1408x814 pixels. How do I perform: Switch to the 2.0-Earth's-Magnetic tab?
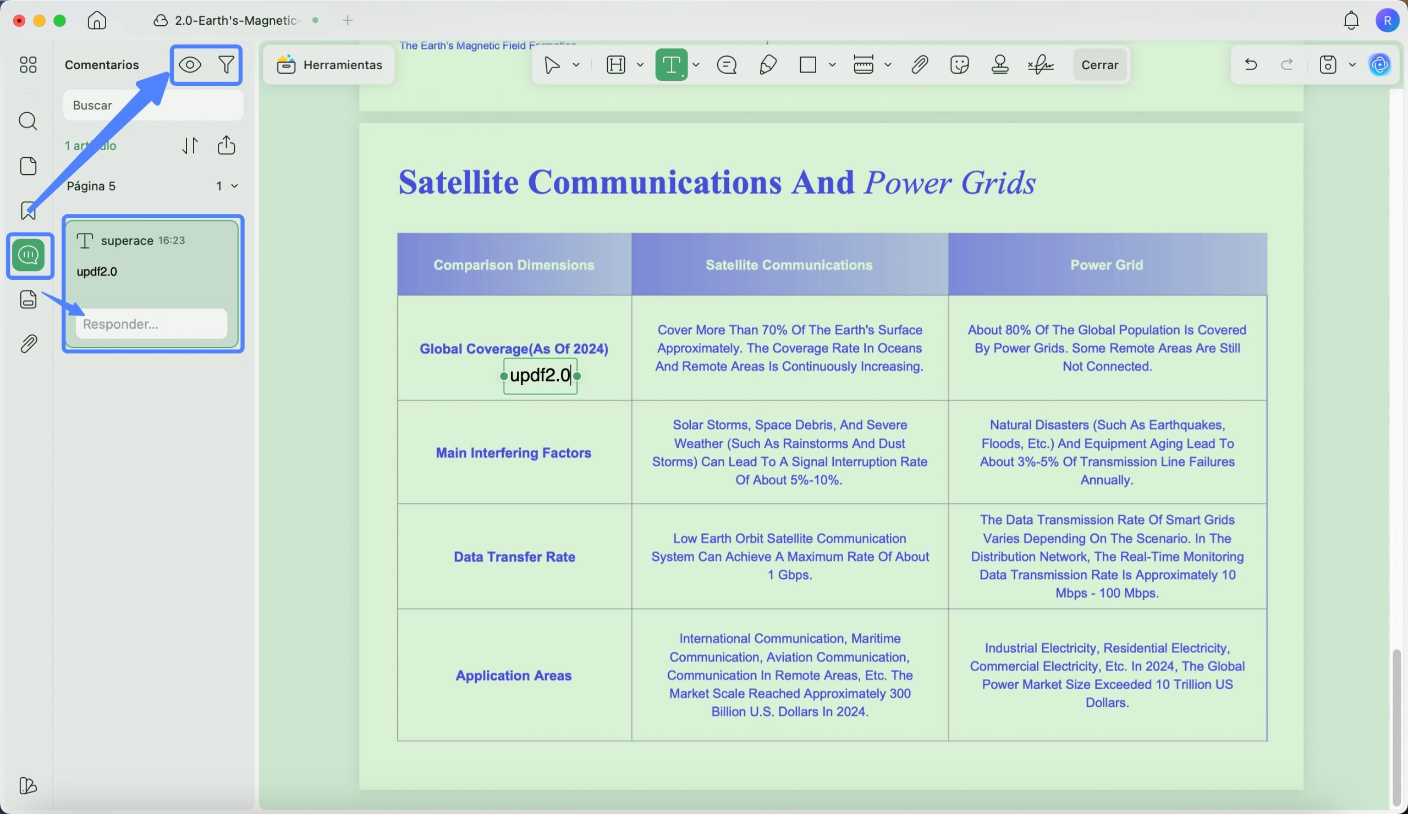[x=237, y=21]
